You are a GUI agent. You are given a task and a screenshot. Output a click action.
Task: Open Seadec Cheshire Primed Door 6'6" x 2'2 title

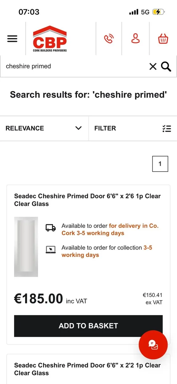click(87, 369)
